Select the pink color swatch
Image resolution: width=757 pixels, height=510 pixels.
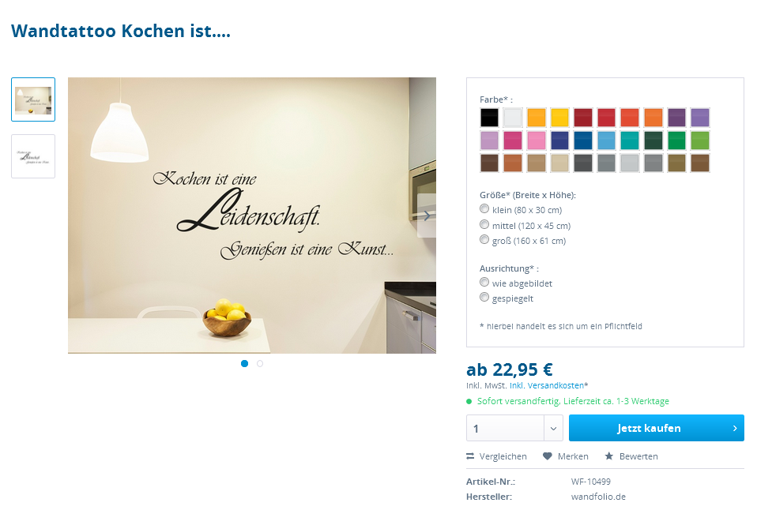pos(536,141)
